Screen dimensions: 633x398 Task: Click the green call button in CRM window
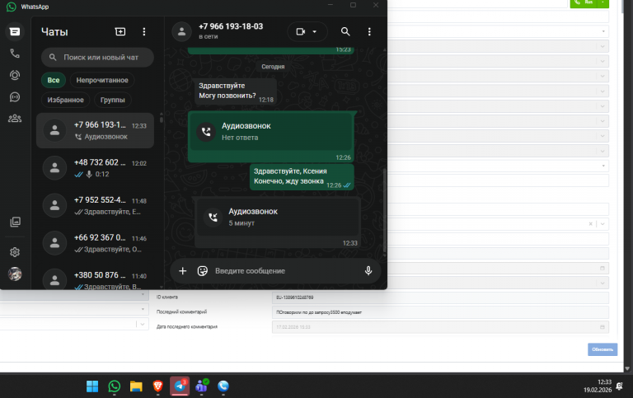584,2
